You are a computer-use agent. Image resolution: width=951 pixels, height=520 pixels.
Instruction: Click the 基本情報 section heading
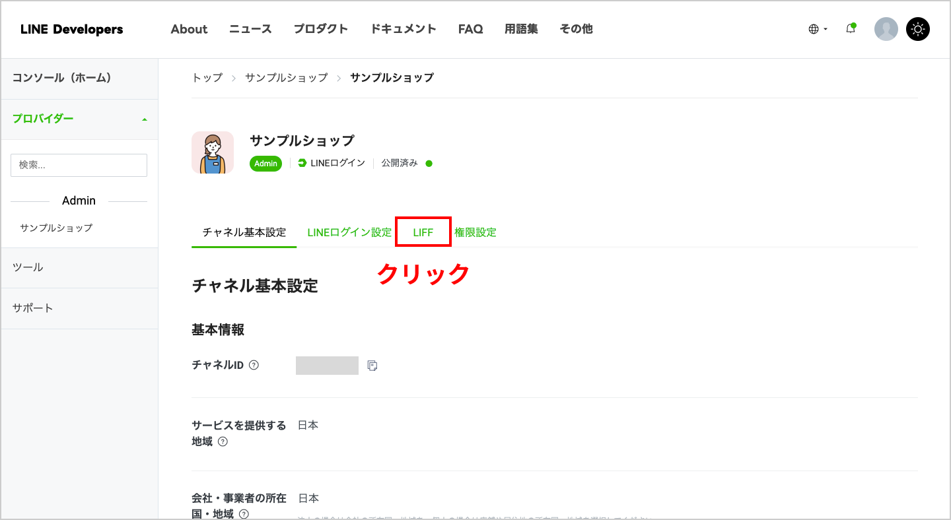pyautogui.click(x=218, y=330)
